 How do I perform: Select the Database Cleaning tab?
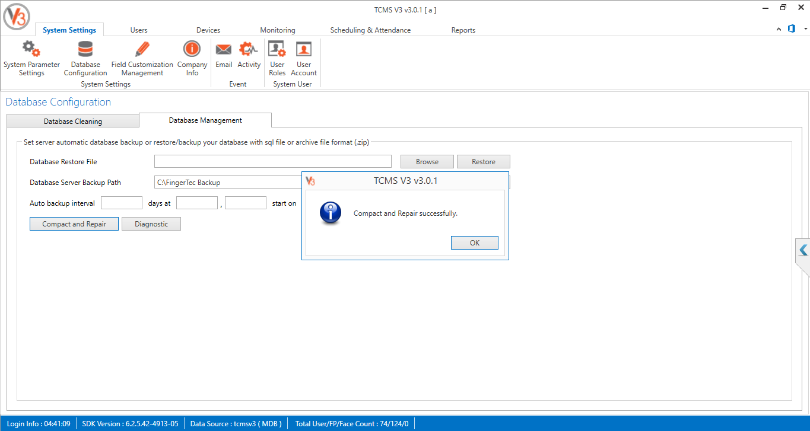click(x=73, y=121)
